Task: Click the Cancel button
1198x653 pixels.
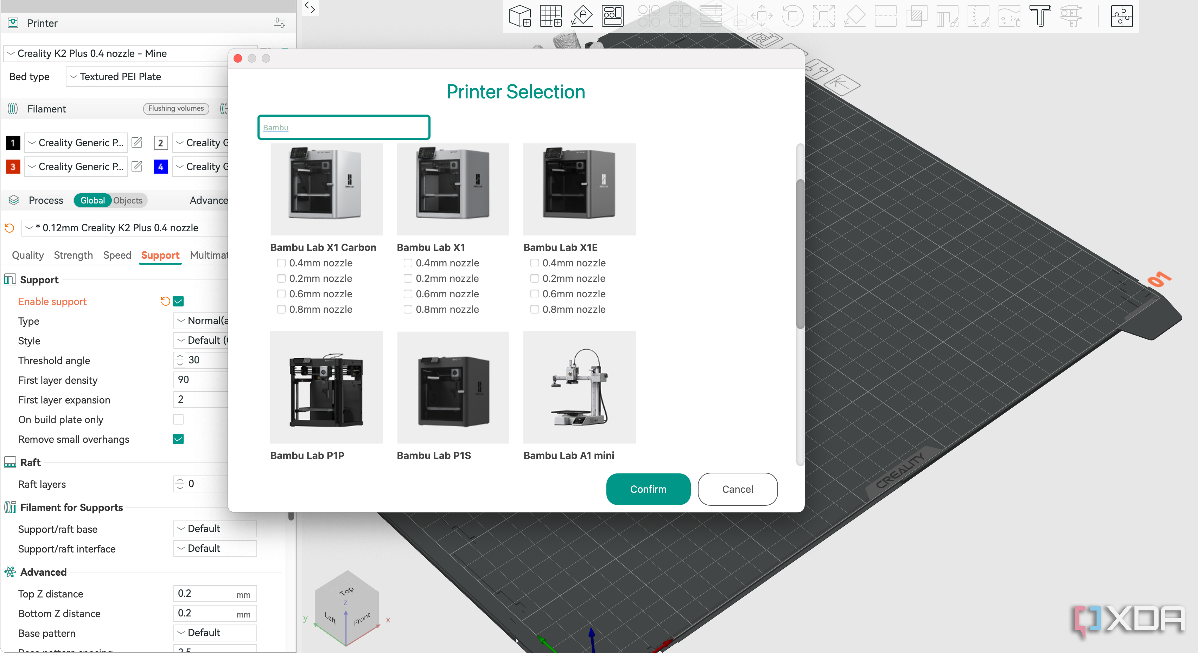Action: 737,489
